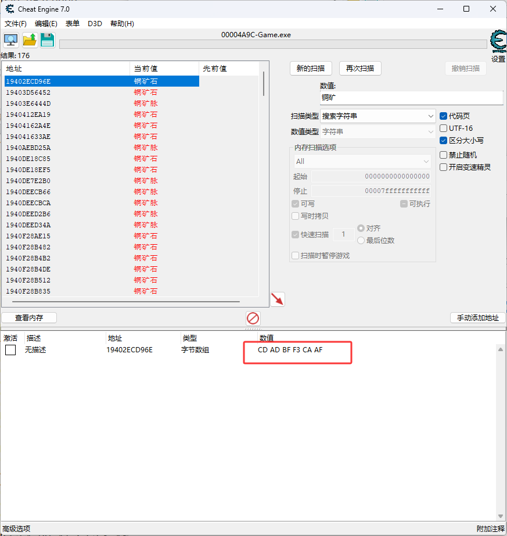Uncheck the 代码页 checkbox

(x=444, y=116)
